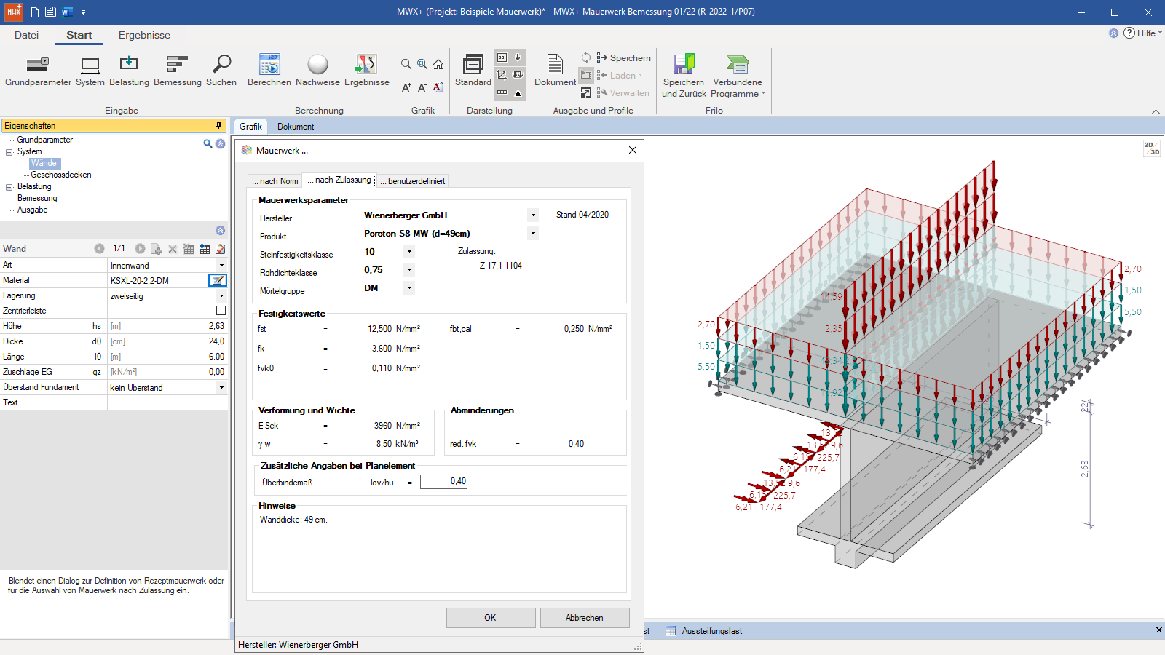Toggle coordinate axes display icon

point(502,74)
